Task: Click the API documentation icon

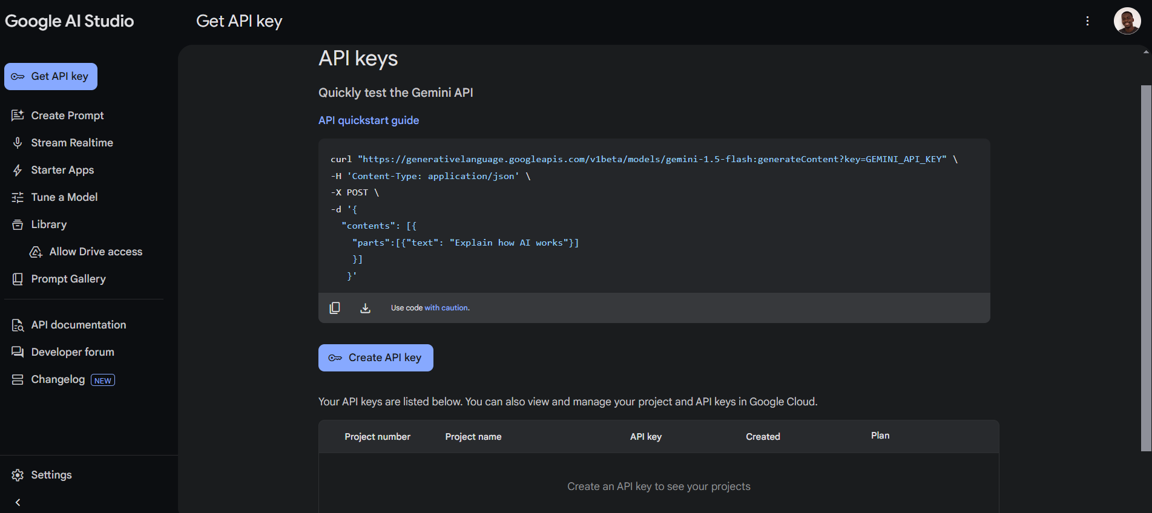Action: 18,325
